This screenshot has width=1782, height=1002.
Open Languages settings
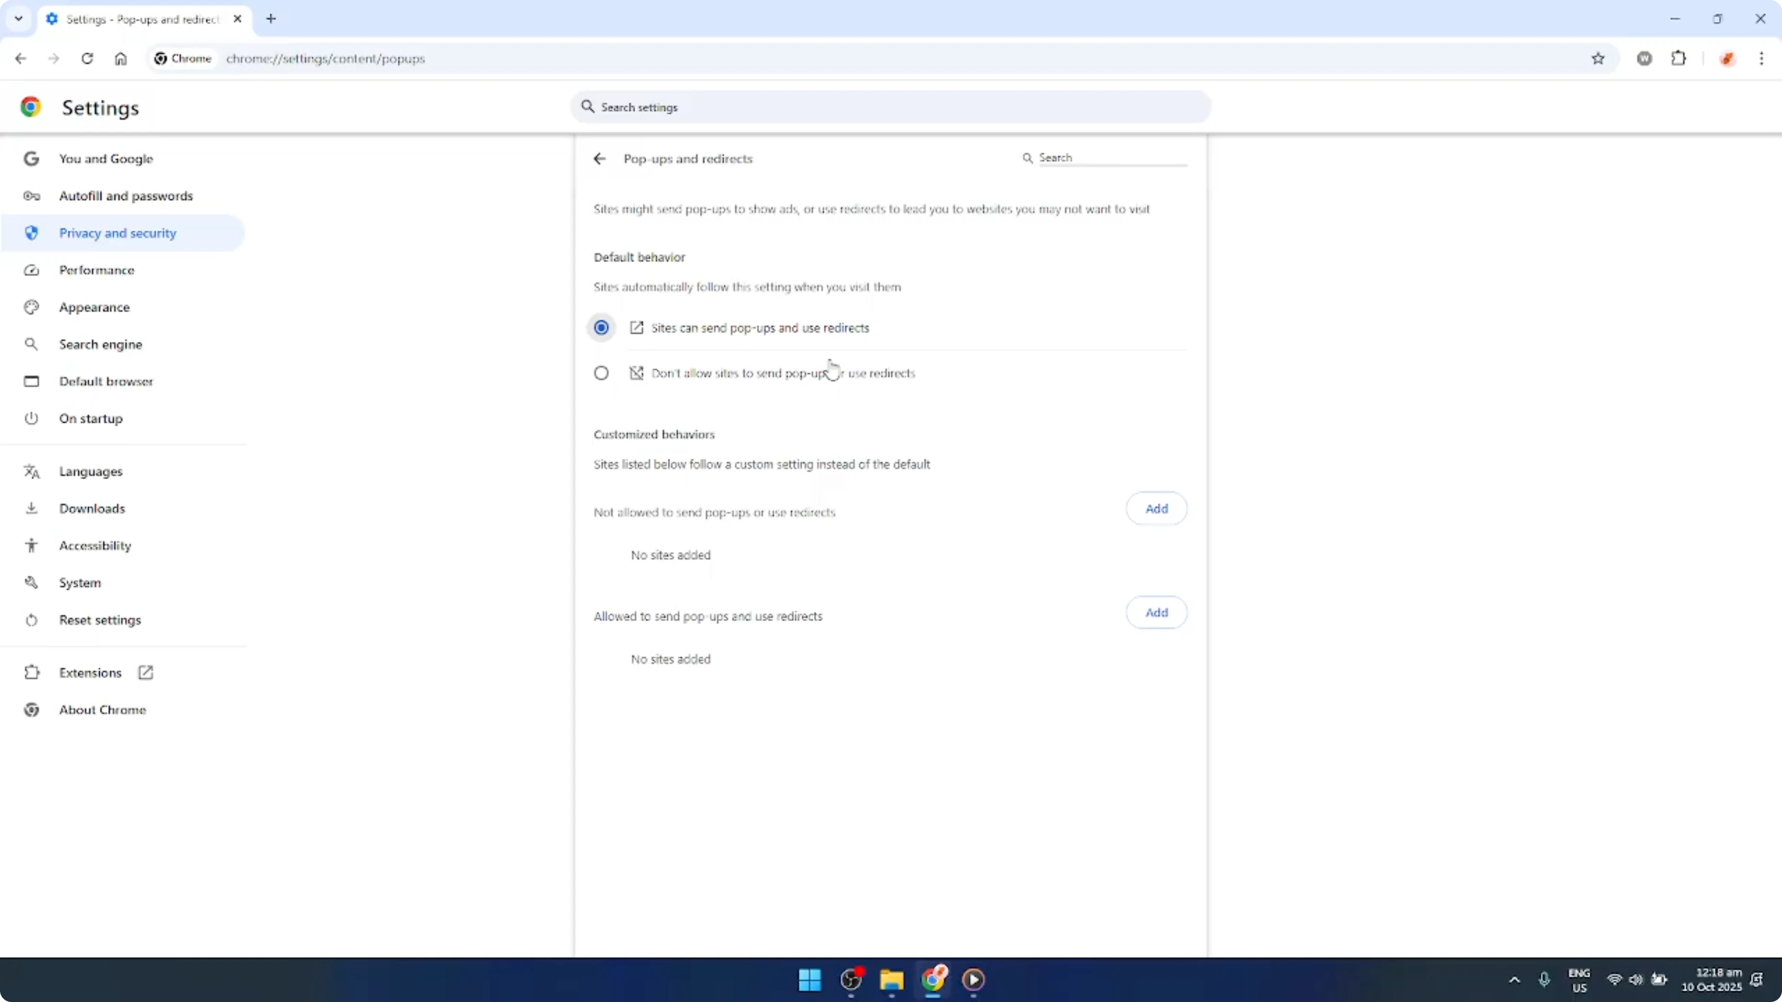pyautogui.click(x=91, y=471)
